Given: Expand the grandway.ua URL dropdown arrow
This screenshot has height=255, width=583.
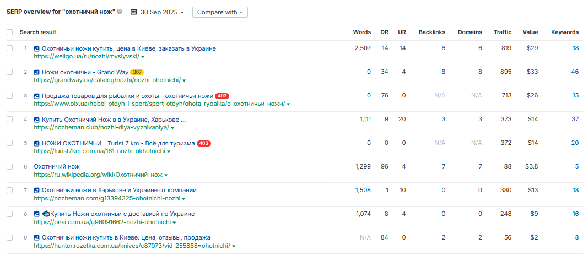Looking at the screenshot, I should click(185, 80).
